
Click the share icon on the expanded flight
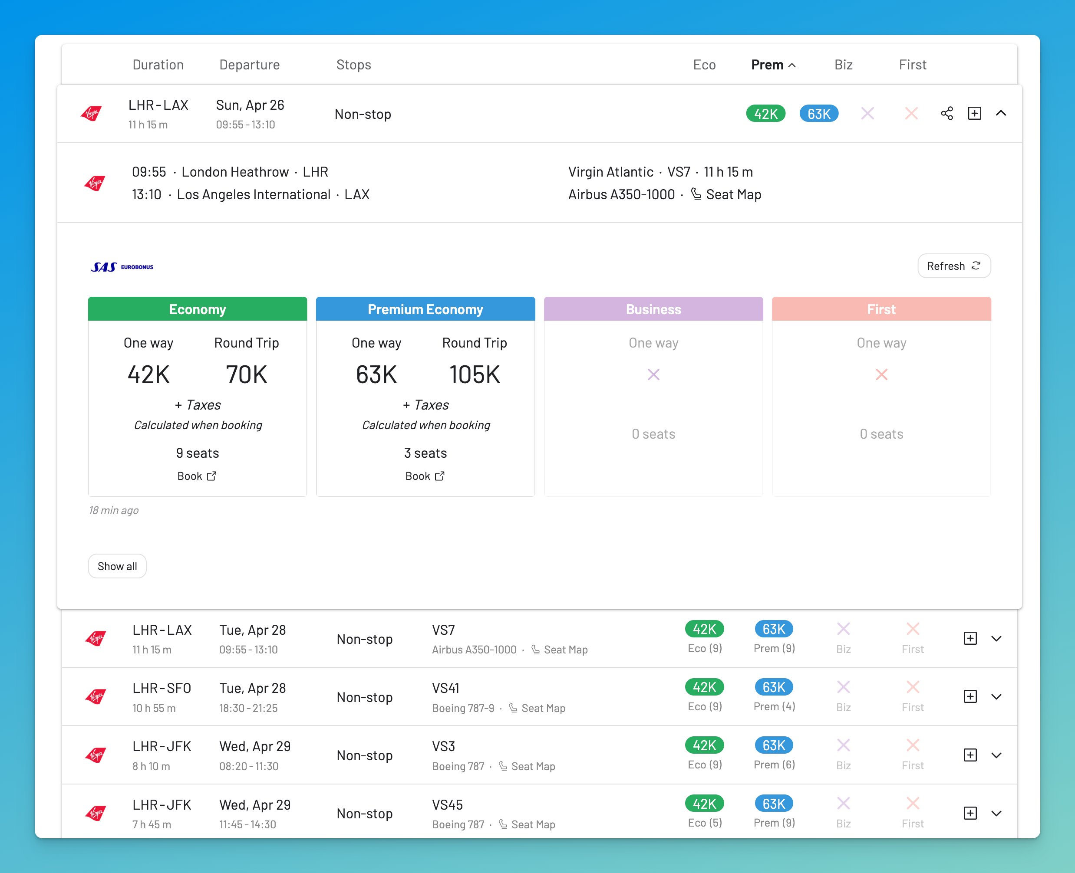[x=946, y=113]
